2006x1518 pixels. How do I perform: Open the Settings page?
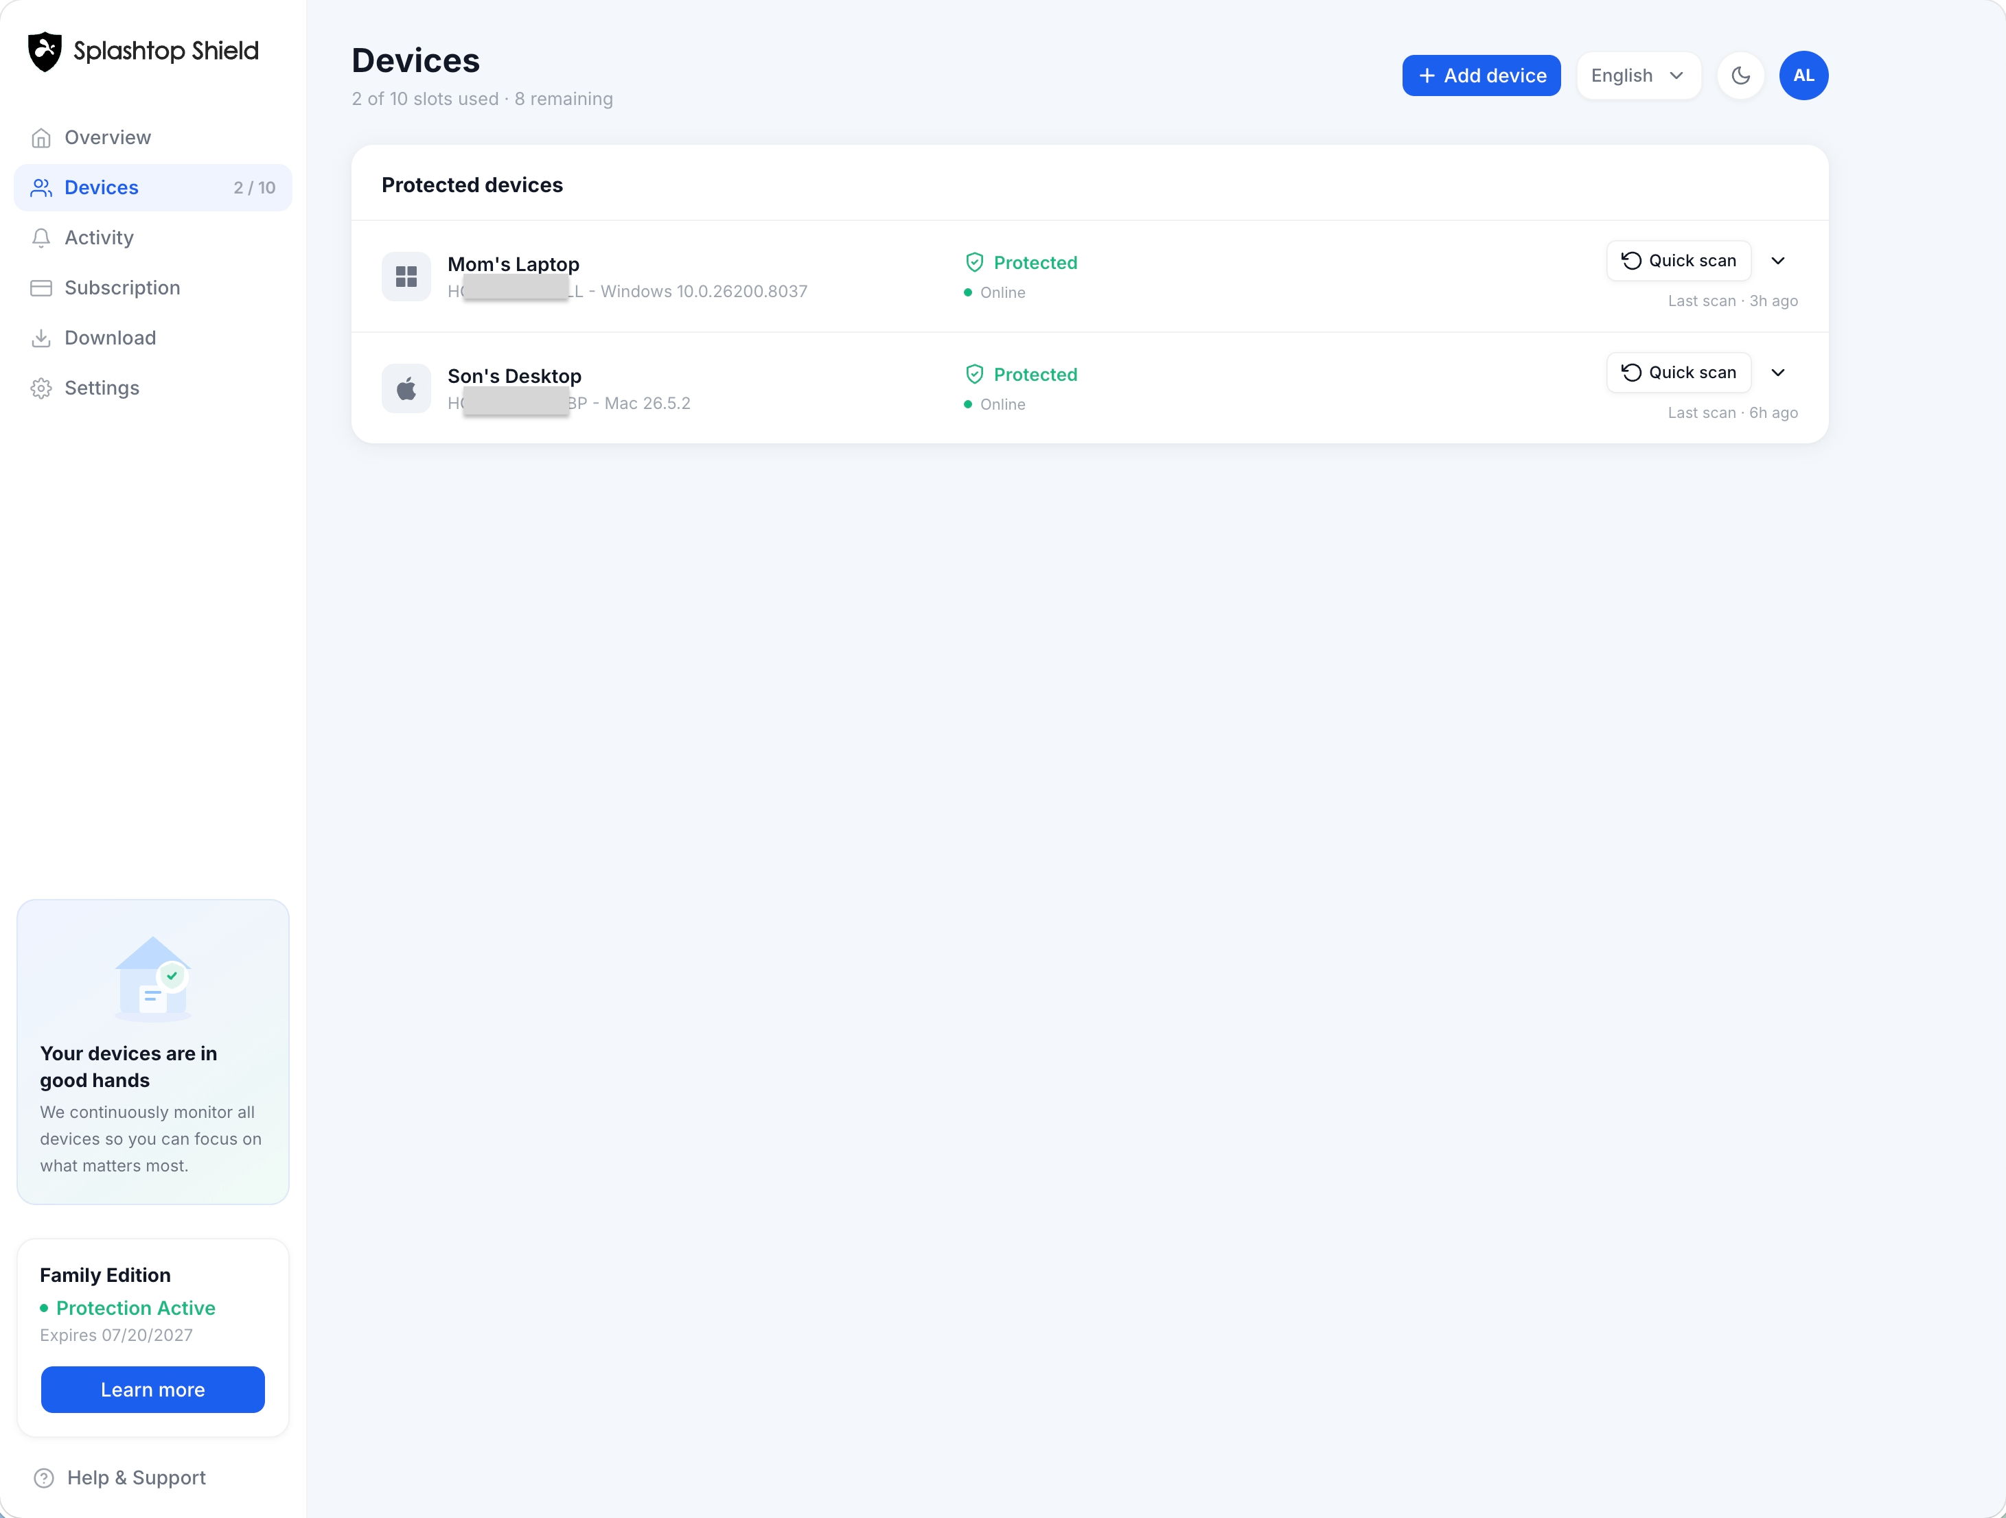[x=152, y=388]
